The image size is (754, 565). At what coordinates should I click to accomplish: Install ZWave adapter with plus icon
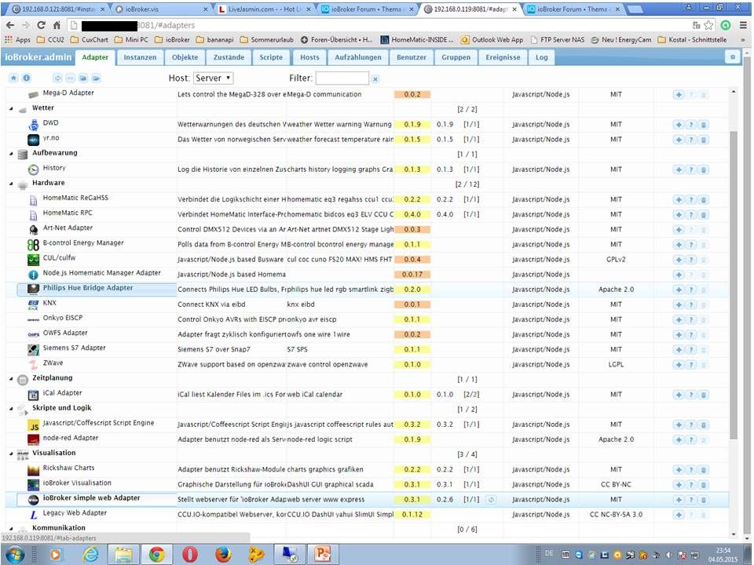[x=679, y=365]
